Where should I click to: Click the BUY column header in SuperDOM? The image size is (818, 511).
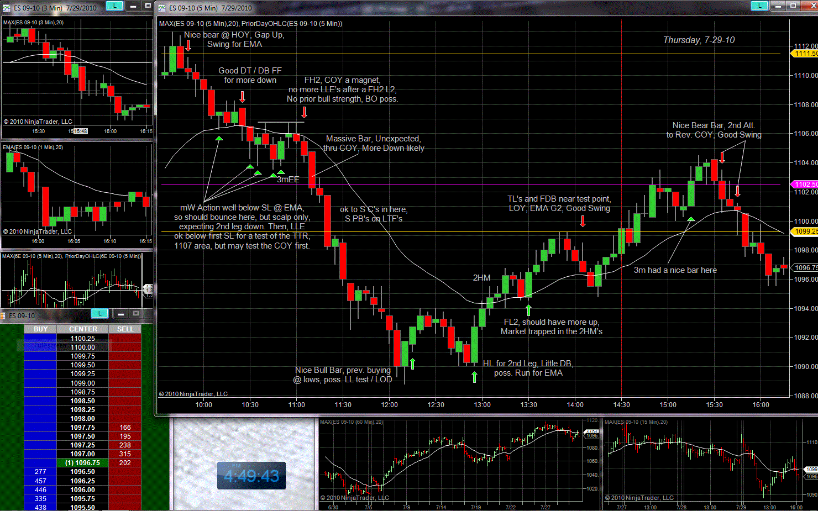tap(40, 329)
